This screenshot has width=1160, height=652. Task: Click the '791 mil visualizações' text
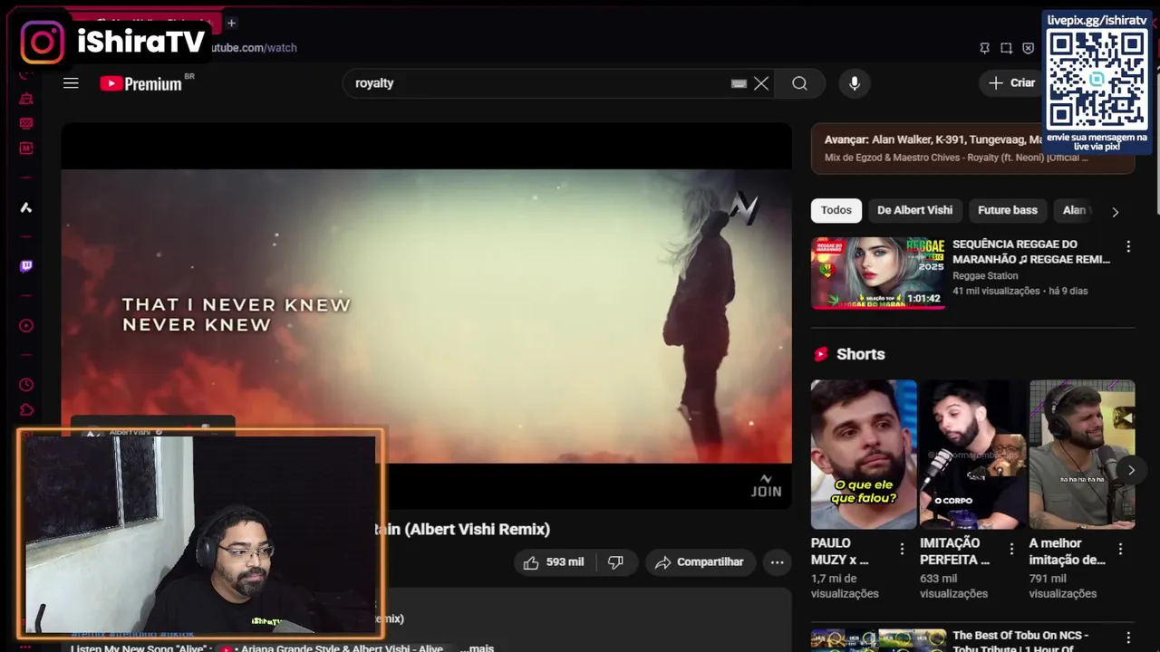[x=1063, y=586]
